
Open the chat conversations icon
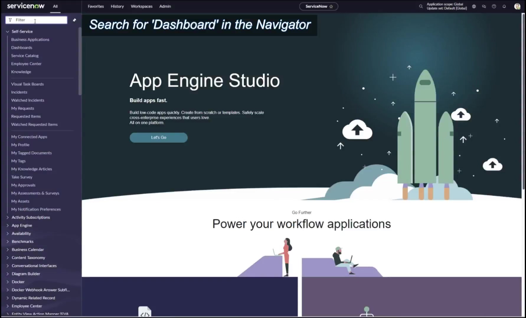[x=484, y=6]
